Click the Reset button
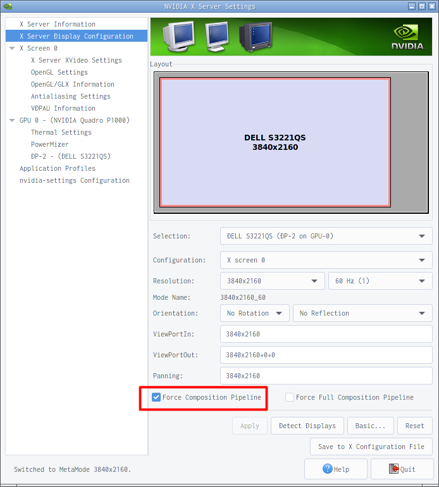Viewport: 439px width, 487px height. point(415,426)
